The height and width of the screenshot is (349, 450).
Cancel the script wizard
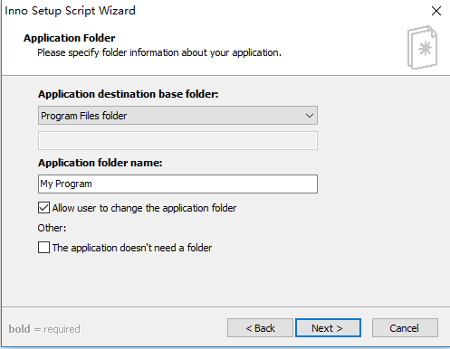pyautogui.click(x=405, y=328)
